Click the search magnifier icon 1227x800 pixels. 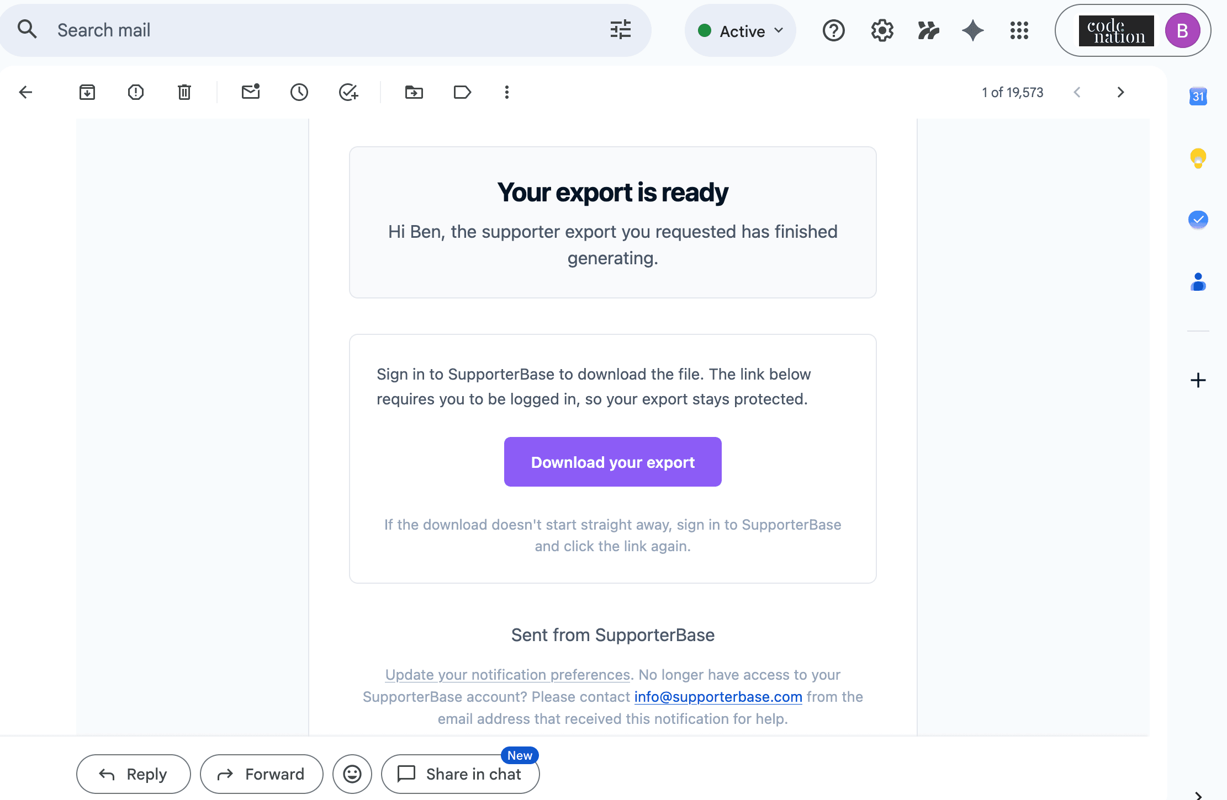coord(27,29)
